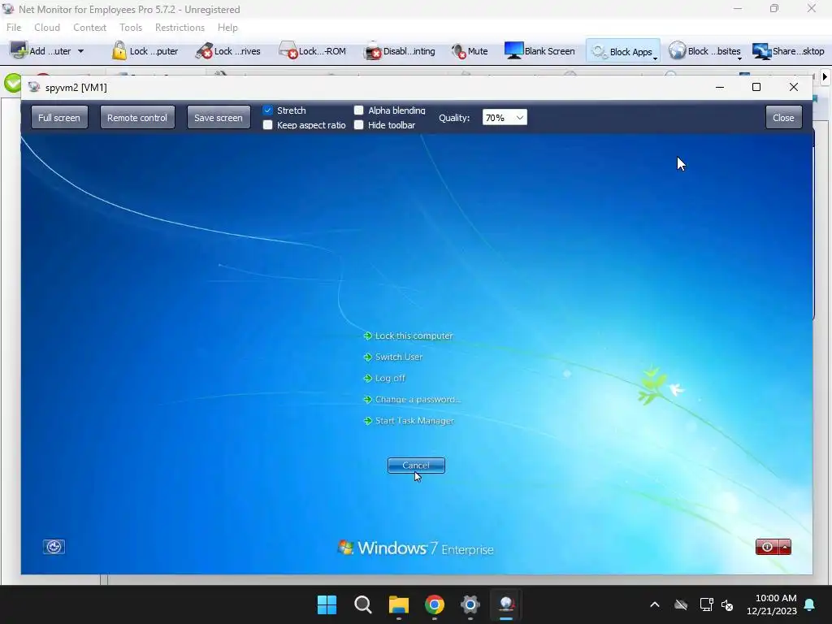Click Lock this computer option

click(x=408, y=336)
